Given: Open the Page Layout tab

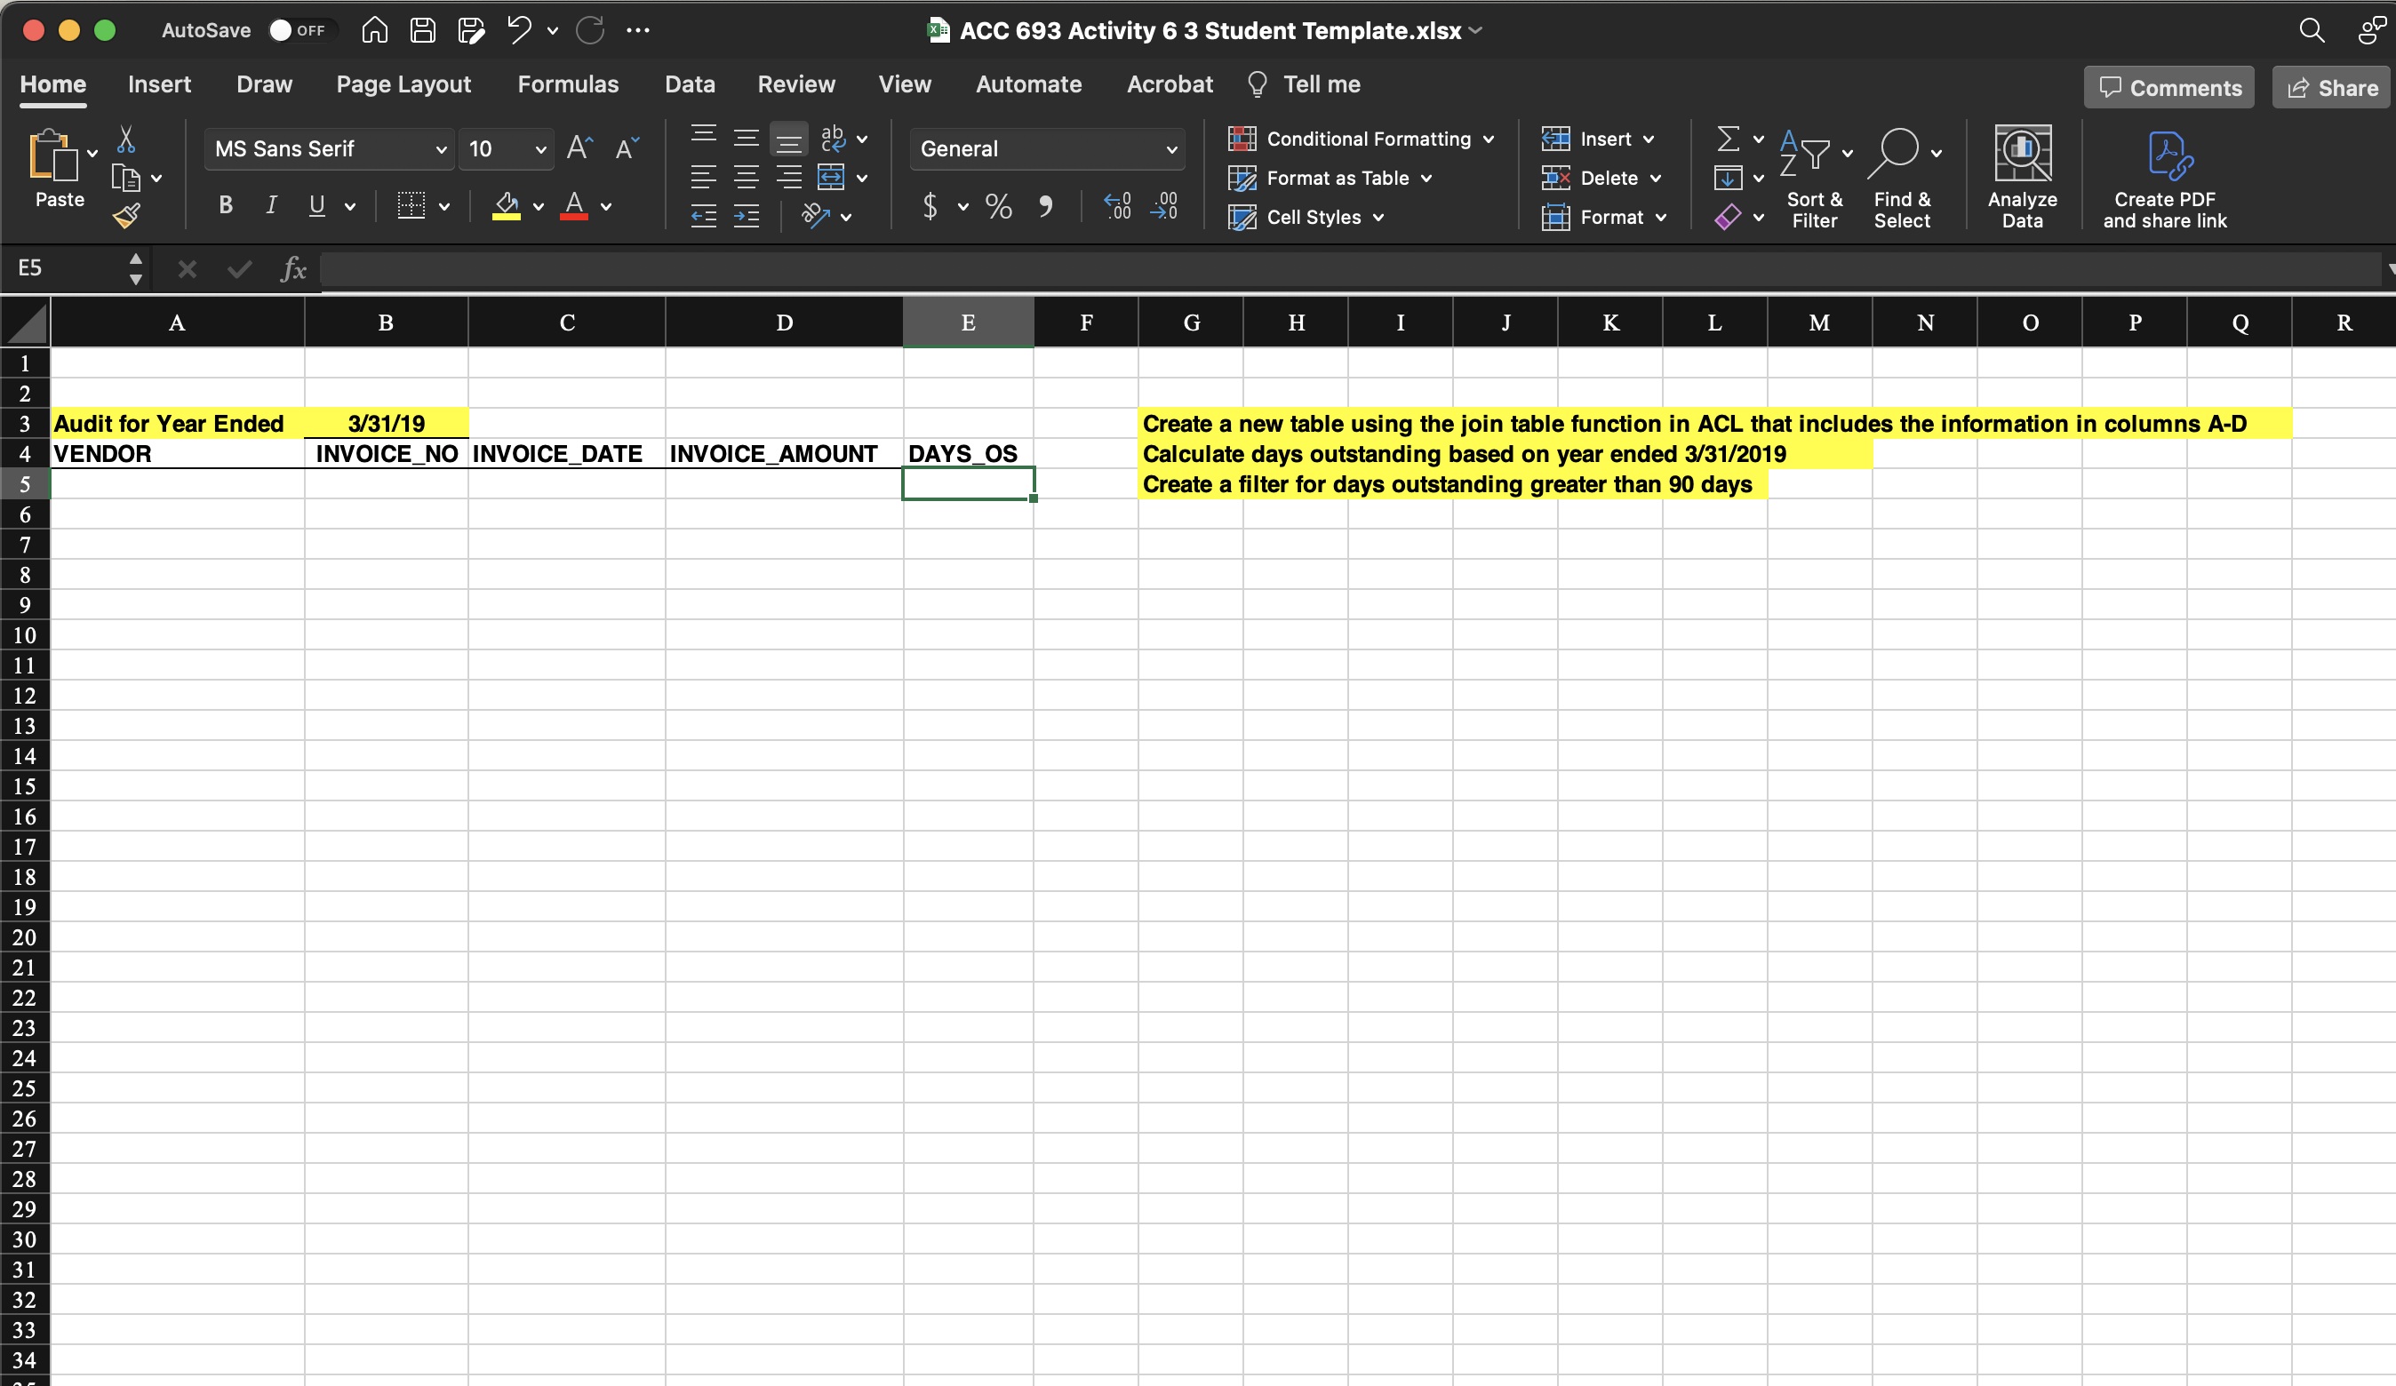Looking at the screenshot, I should click(x=403, y=84).
